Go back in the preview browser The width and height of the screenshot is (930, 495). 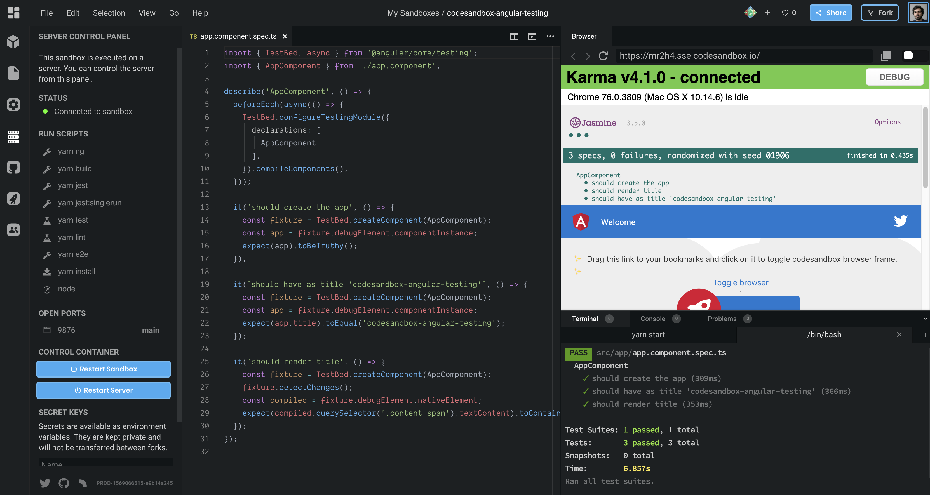(573, 56)
